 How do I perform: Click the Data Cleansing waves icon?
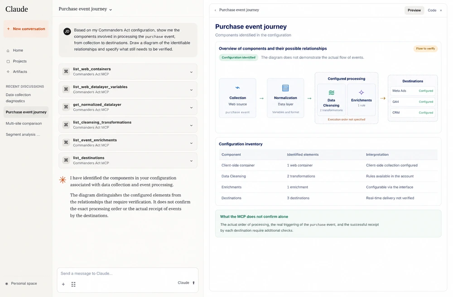point(332,93)
